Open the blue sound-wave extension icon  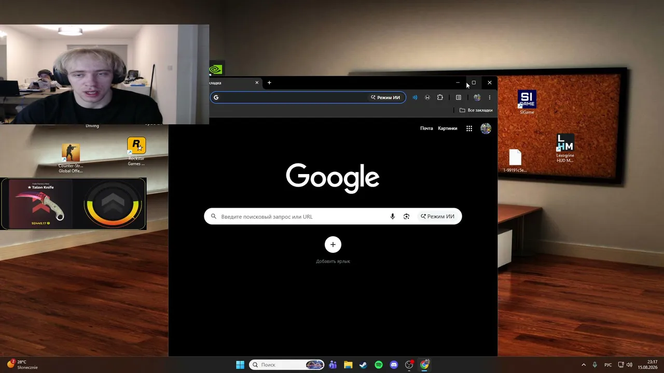(414, 97)
